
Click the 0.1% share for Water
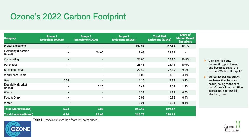(x=185, y=103)
